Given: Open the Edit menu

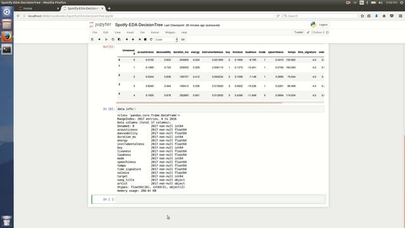Looking at the screenshot, I should click(106, 32).
